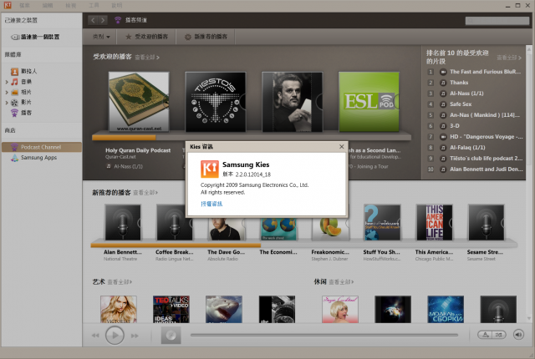Open the Alan Bennett podcast microphone thumbnail
535x359 pixels.
click(x=123, y=222)
